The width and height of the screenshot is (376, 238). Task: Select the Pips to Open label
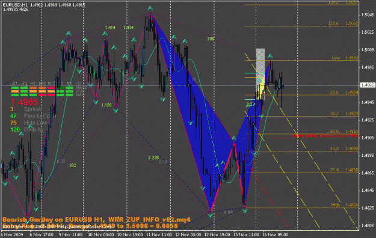click(40, 116)
